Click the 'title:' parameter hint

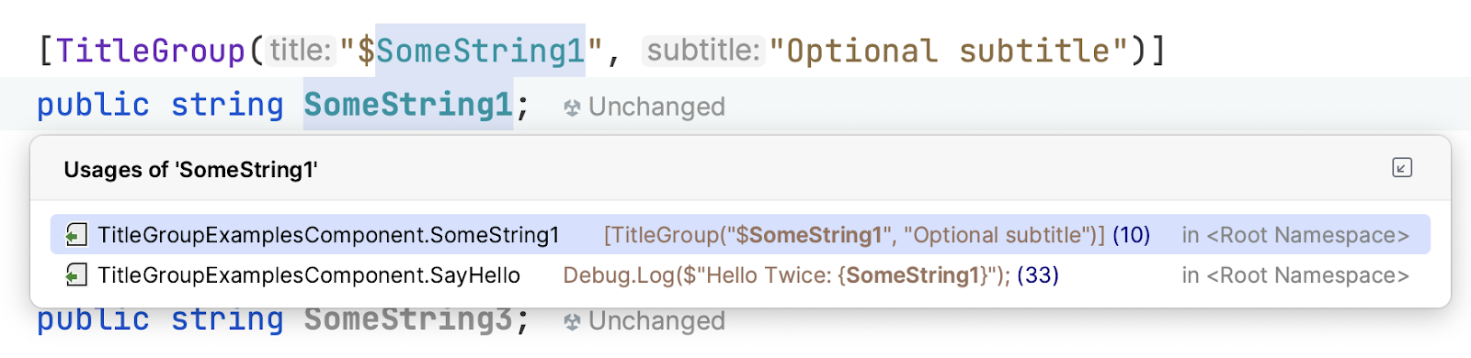pyautogui.click(x=300, y=50)
